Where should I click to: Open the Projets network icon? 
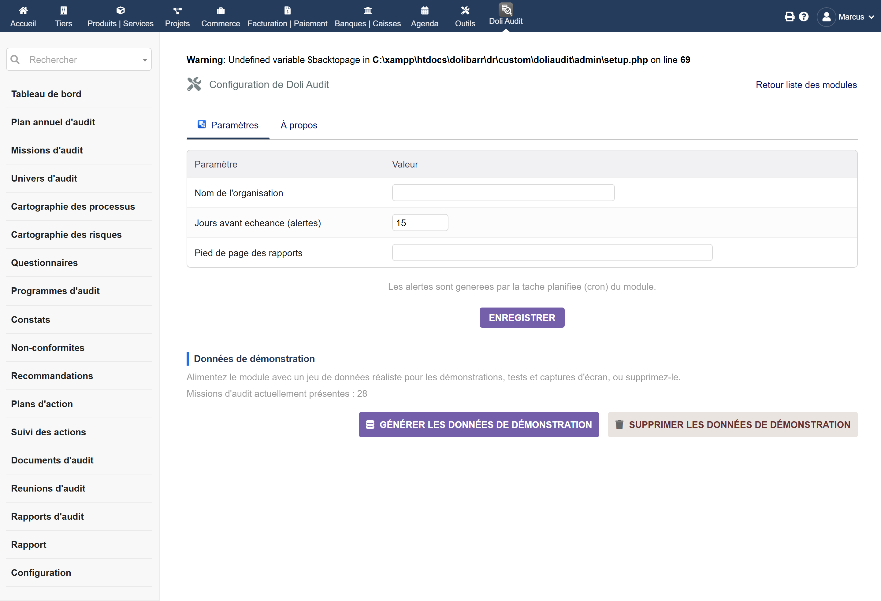click(177, 10)
